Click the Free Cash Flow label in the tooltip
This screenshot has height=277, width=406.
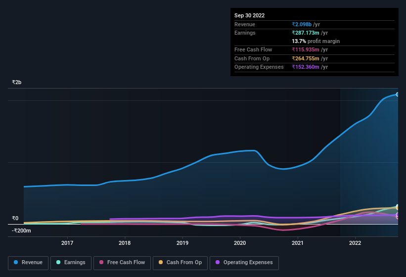coord(253,49)
